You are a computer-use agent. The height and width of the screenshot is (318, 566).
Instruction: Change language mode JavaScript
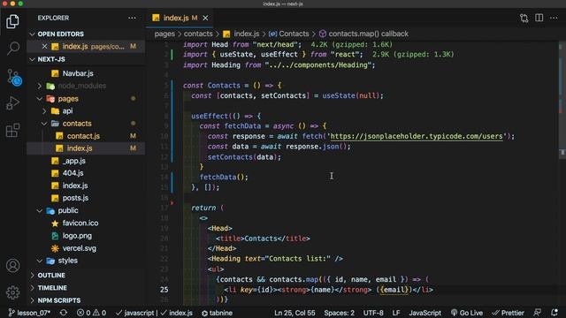click(x=424, y=313)
